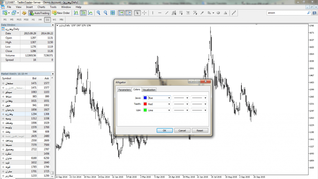Click New Order in the toolbar

[61, 13]
